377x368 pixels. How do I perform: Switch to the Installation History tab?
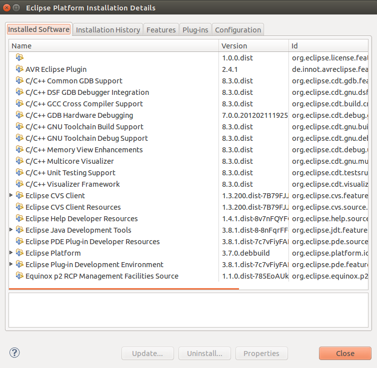point(108,30)
